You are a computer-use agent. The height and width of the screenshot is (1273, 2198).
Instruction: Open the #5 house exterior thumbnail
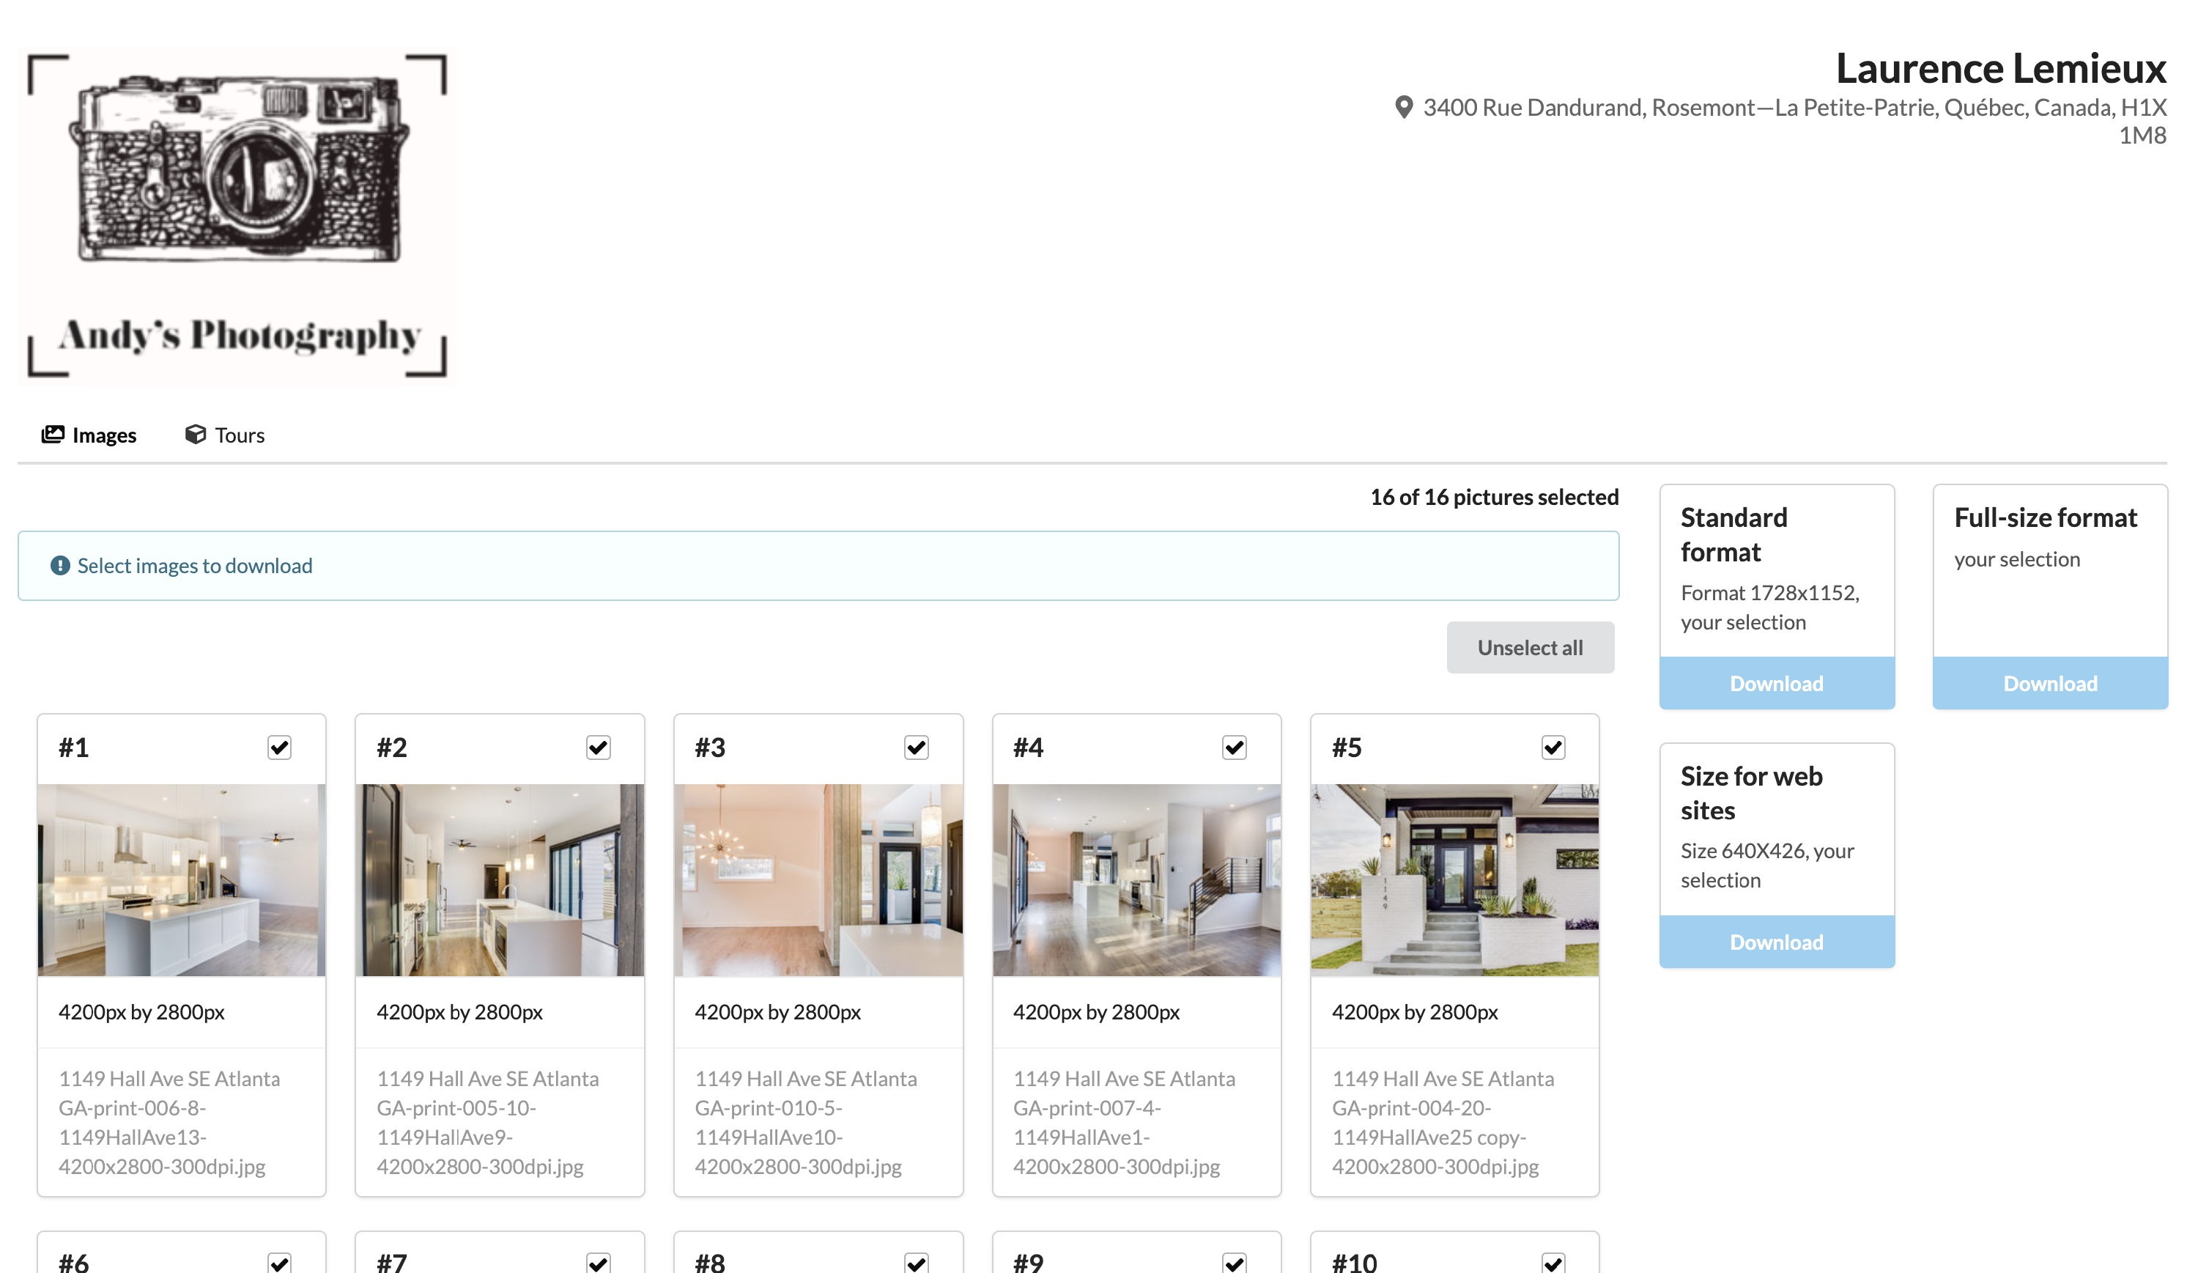pyautogui.click(x=1454, y=879)
